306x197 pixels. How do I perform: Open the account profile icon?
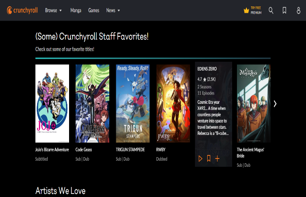pyautogui.click(x=299, y=11)
